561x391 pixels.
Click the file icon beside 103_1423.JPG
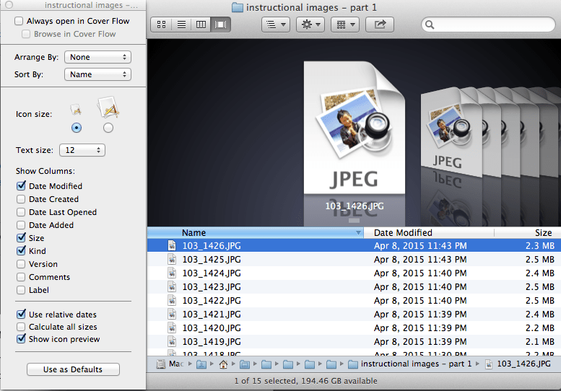click(x=172, y=287)
